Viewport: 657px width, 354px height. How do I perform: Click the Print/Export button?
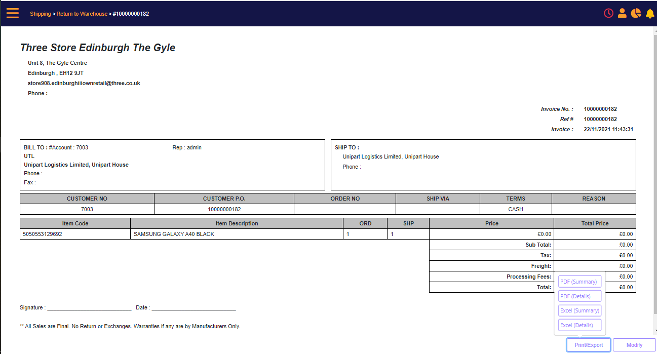pos(589,345)
